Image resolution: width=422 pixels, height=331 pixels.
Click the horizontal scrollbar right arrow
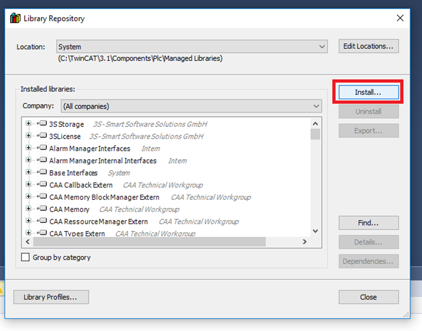[x=304, y=242]
